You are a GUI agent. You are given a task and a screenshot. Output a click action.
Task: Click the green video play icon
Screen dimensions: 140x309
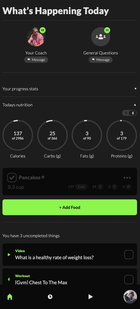[x=9, y=255]
